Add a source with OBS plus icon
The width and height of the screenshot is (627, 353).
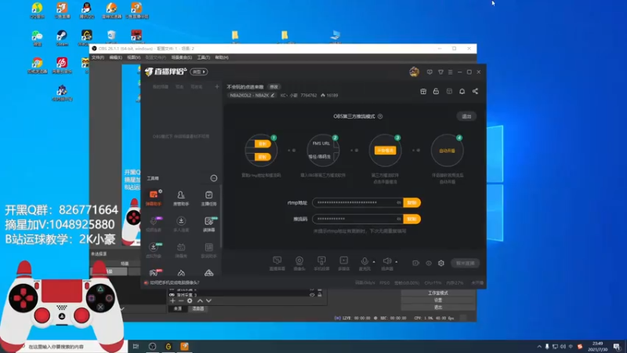click(172, 300)
